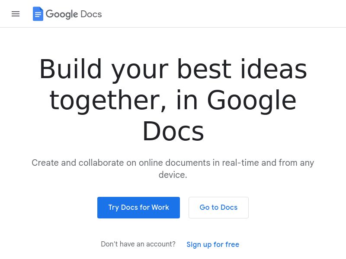Click the Docs label beside the Google logo

coord(91,14)
